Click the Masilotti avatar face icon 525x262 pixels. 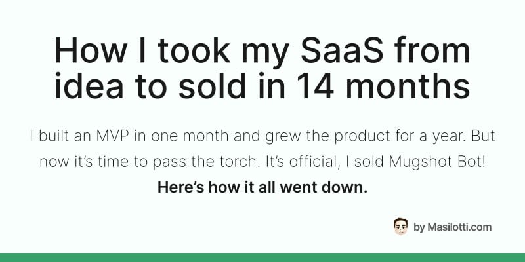(x=400, y=227)
